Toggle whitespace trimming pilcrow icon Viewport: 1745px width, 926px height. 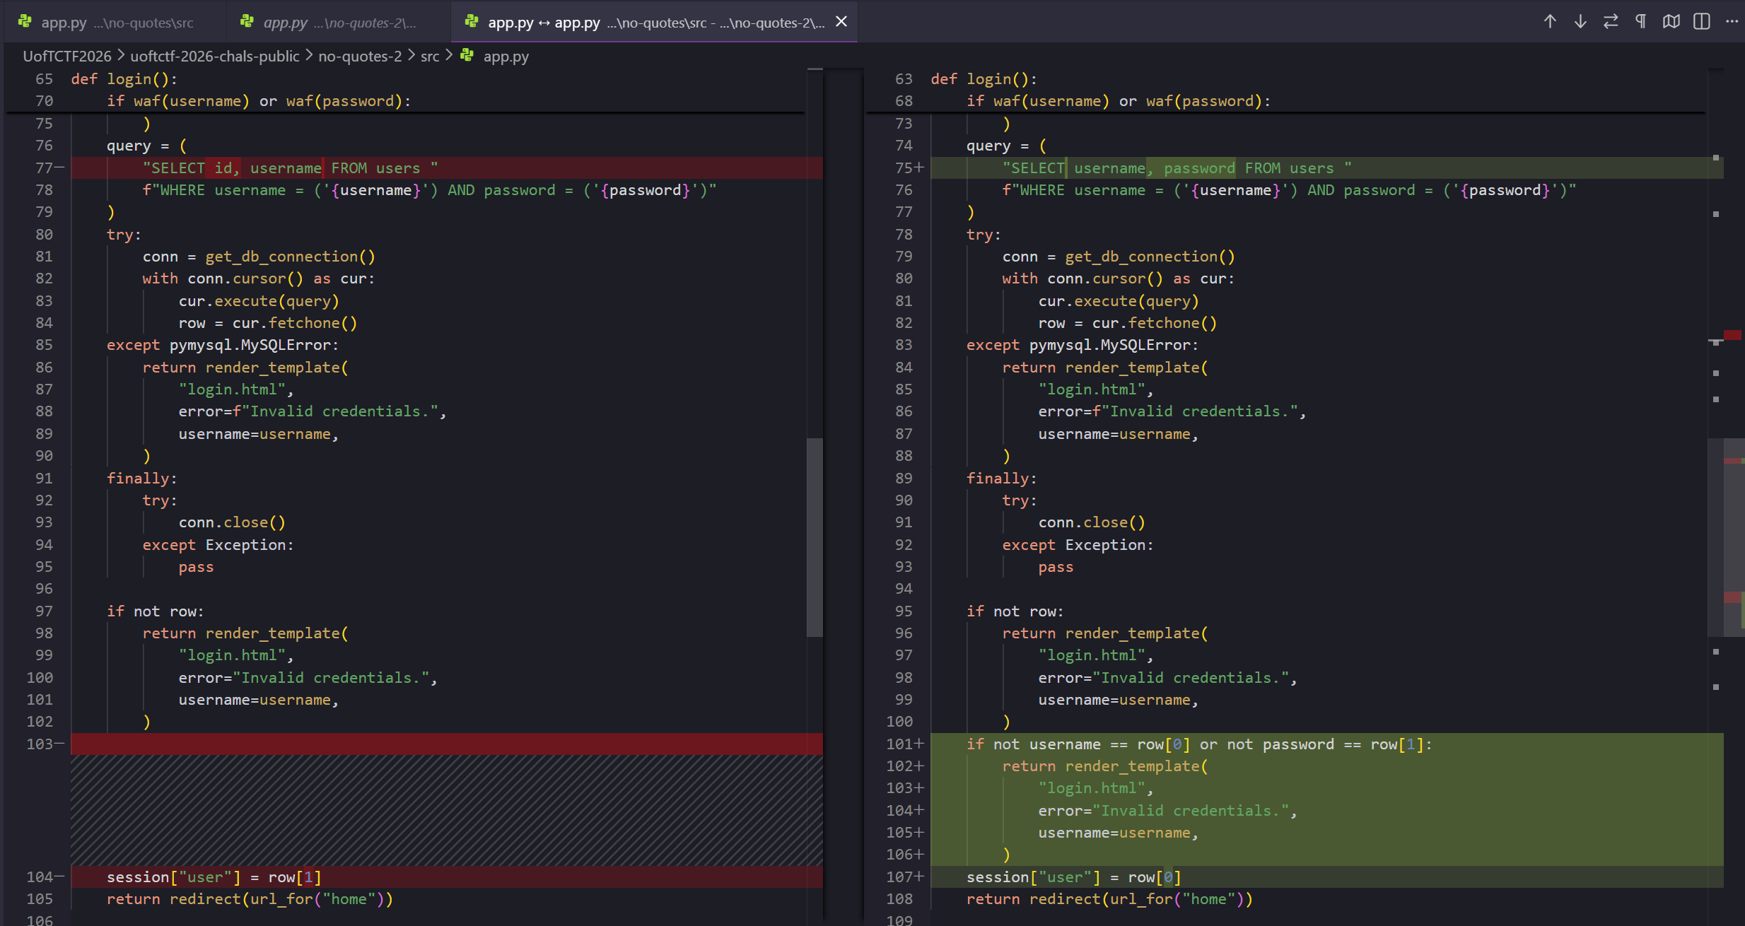(x=1641, y=22)
